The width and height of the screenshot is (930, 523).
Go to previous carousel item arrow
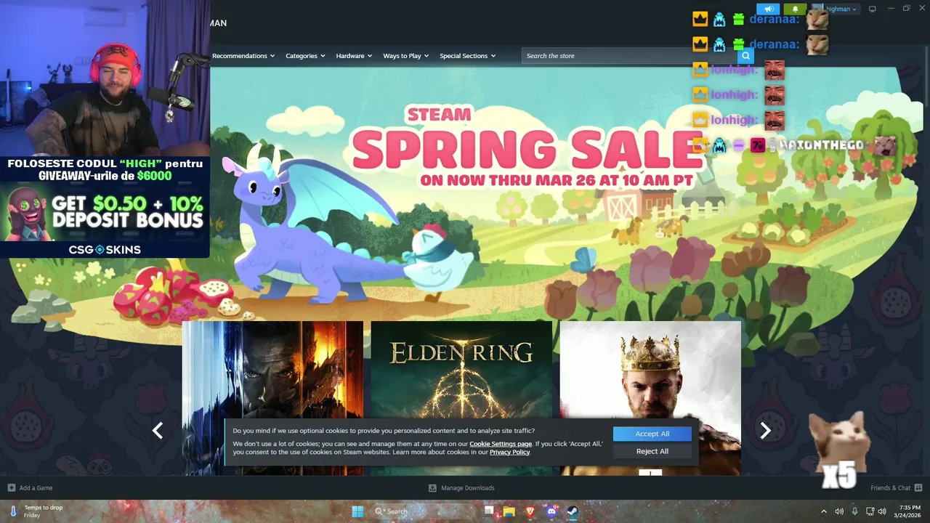coord(158,431)
